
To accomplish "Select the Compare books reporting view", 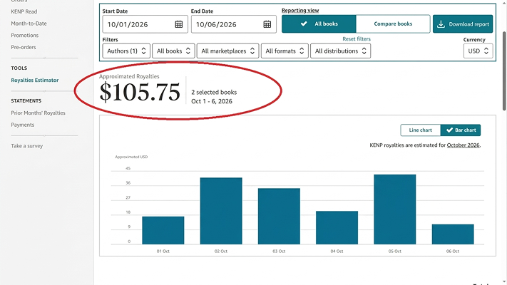I will pyautogui.click(x=393, y=24).
